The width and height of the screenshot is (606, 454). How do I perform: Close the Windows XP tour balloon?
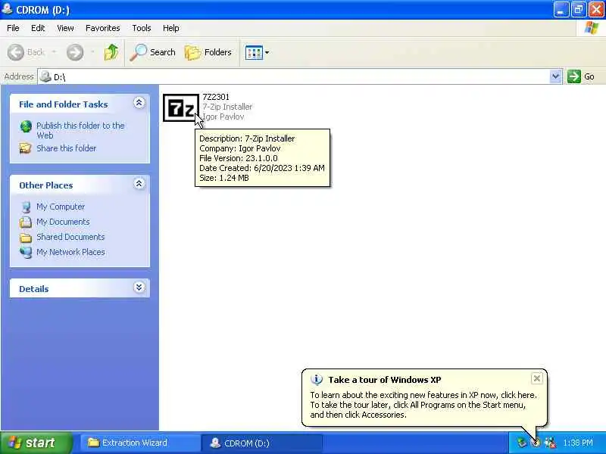537,379
